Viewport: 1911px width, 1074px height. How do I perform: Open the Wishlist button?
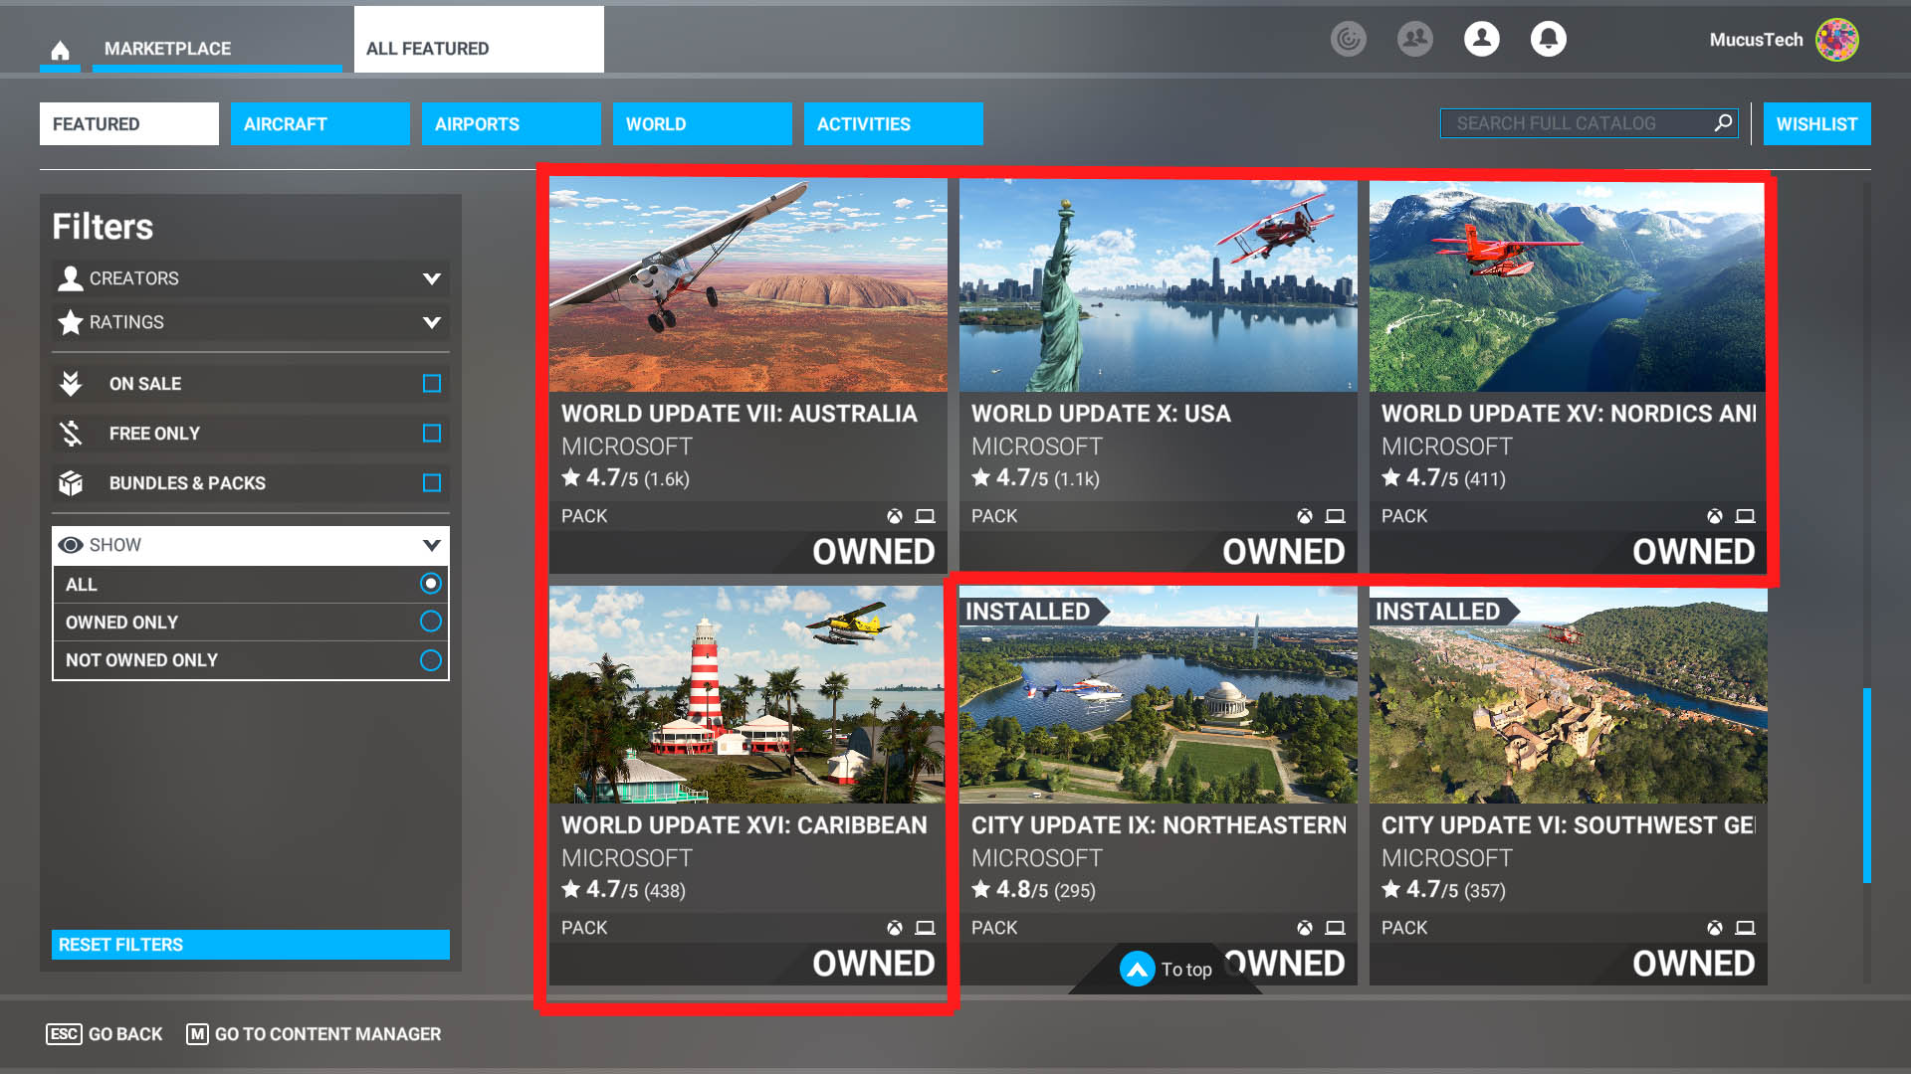[1816, 124]
